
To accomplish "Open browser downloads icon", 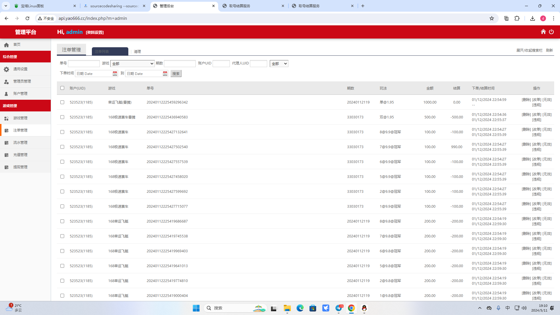I will (x=532, y=18).
